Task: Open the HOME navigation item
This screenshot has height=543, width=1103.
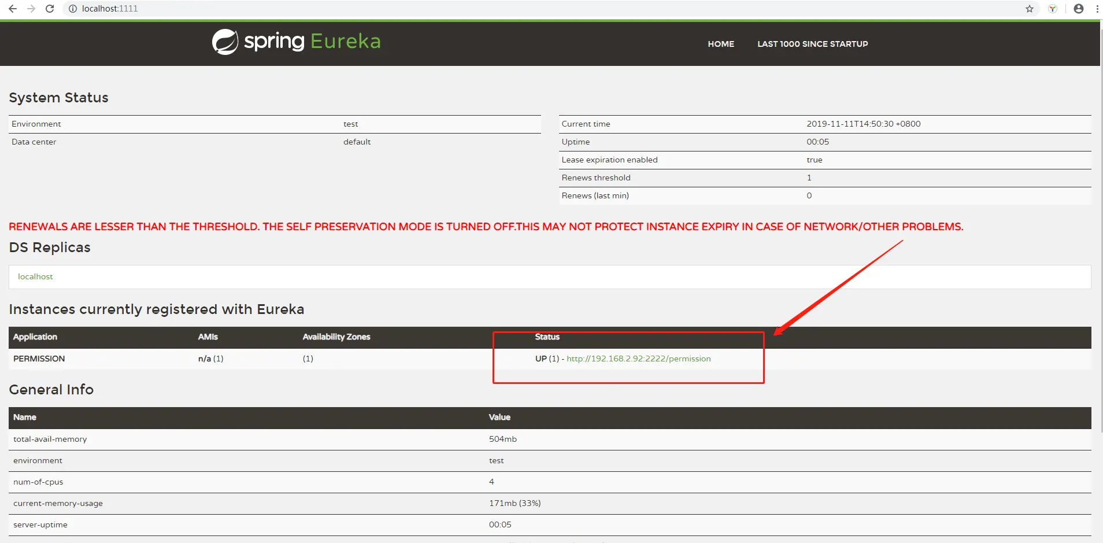Action: pos(721,44)
